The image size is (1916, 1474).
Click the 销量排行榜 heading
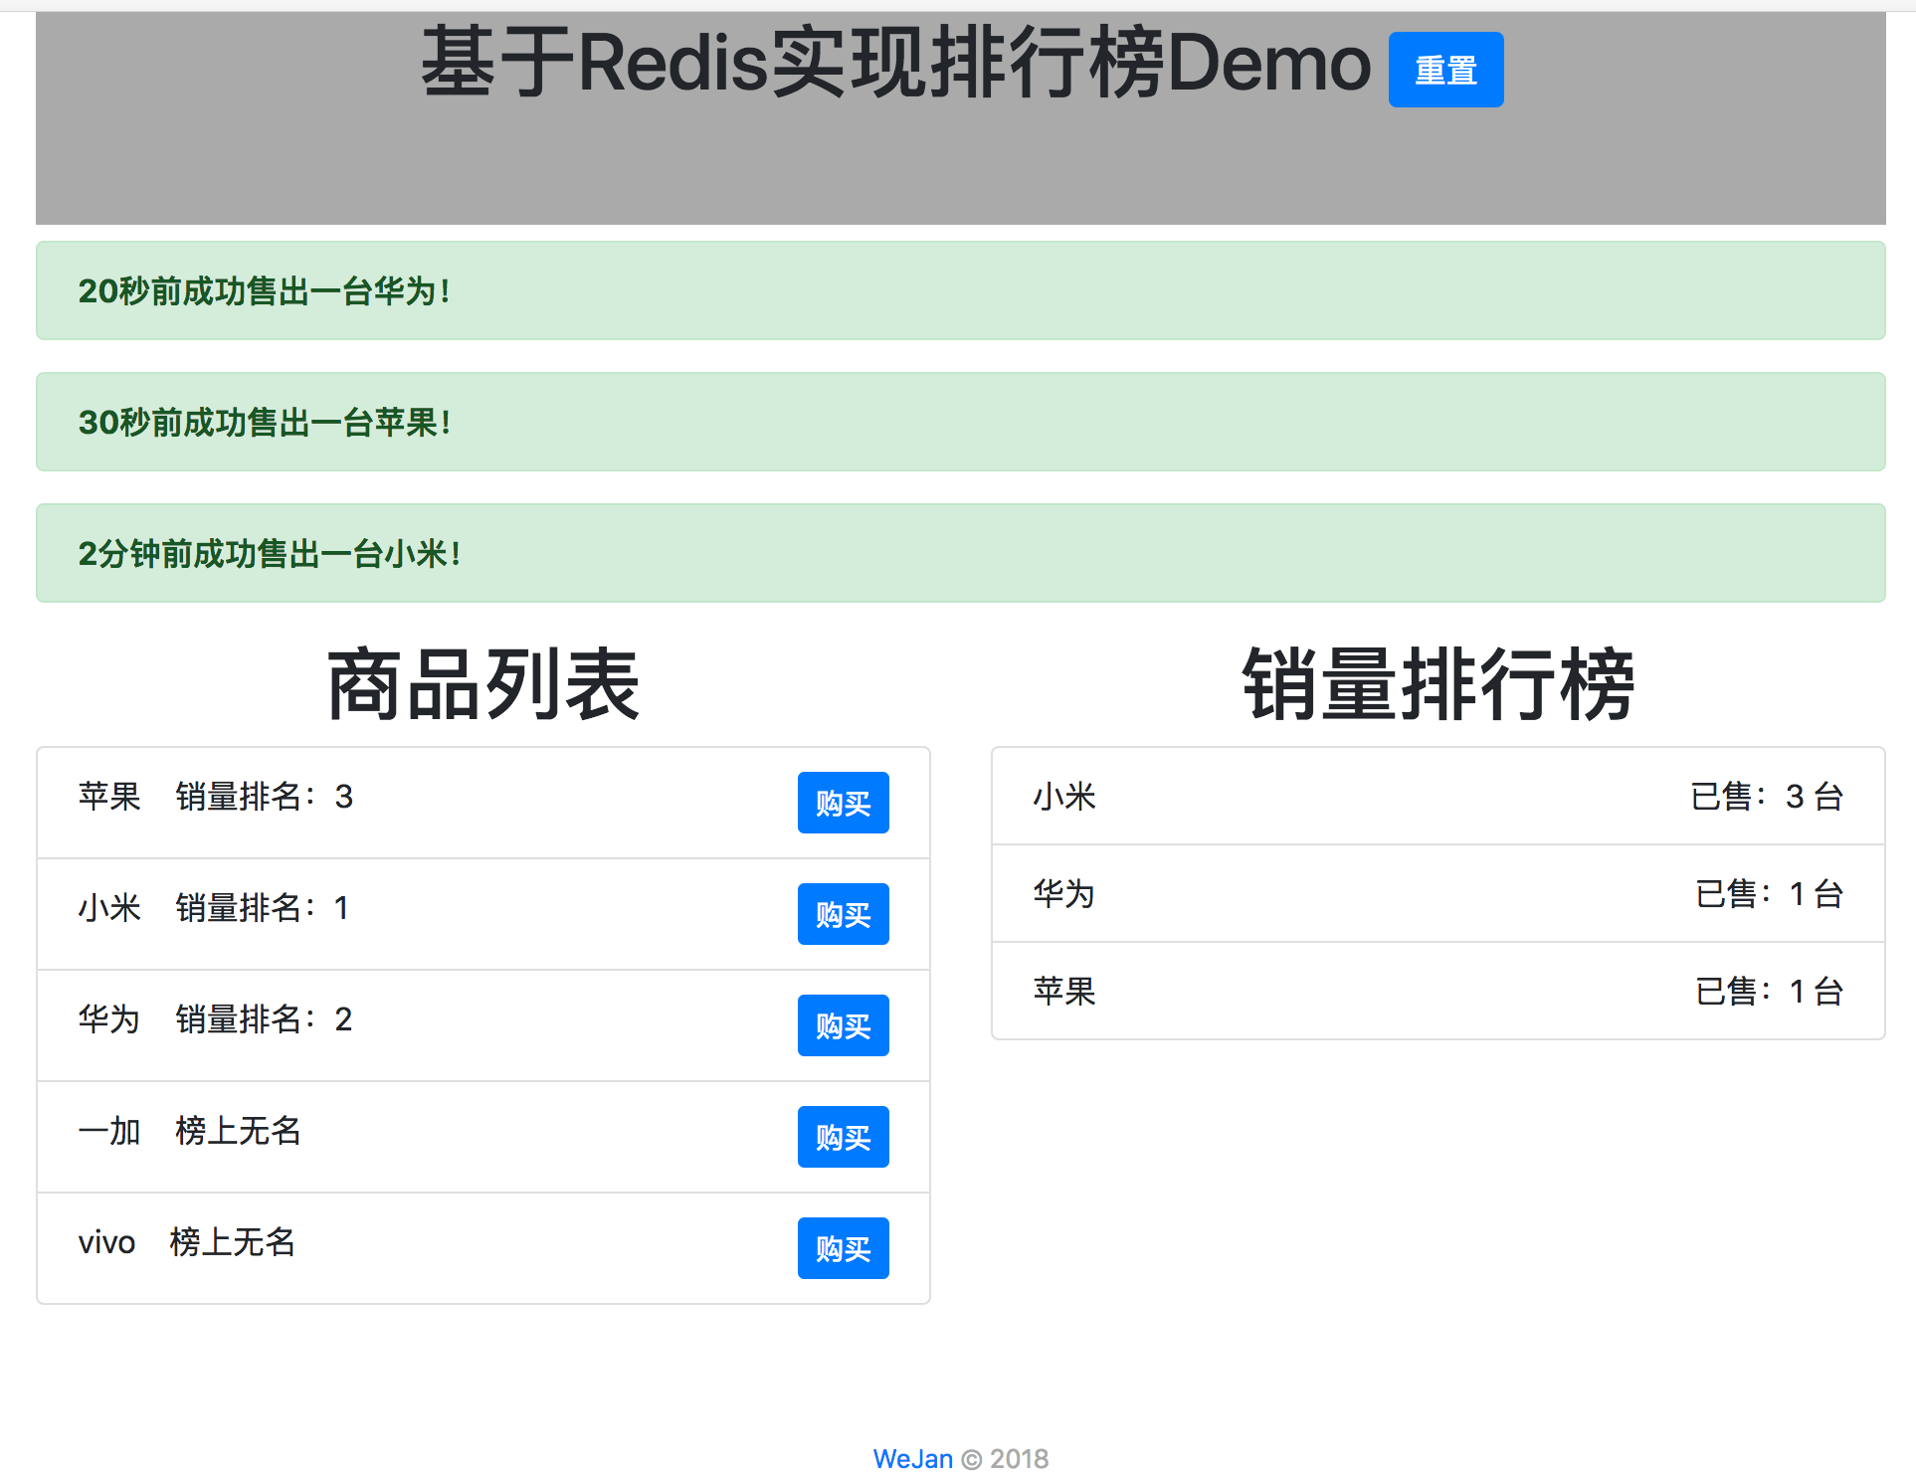pos(1438,684)
